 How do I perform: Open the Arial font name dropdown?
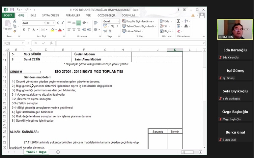pos(34,23)
